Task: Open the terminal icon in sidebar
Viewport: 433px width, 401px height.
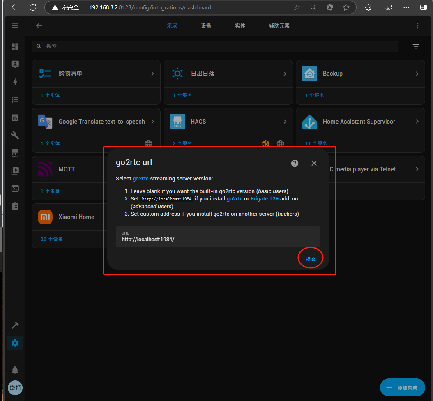Action: pos(15,189)
